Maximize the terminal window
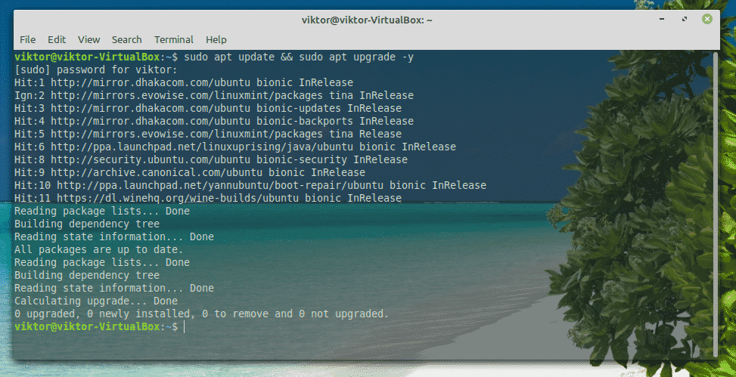Screen dimensions: 736x377 (x=685, y=19)
